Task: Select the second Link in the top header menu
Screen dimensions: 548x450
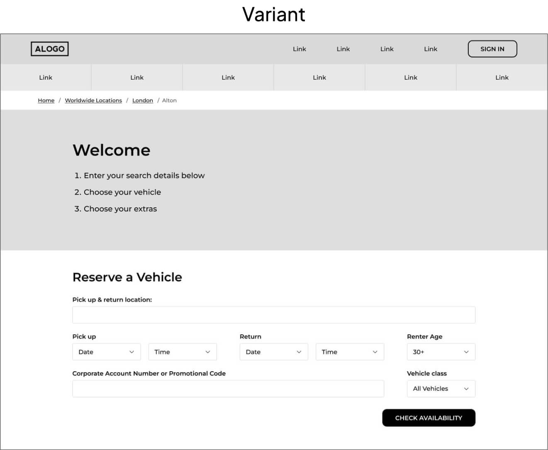Action: pos(343,49)
